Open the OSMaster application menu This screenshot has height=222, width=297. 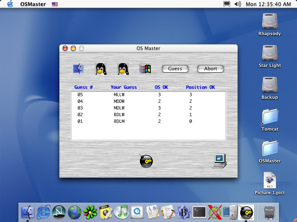point(33,4)
